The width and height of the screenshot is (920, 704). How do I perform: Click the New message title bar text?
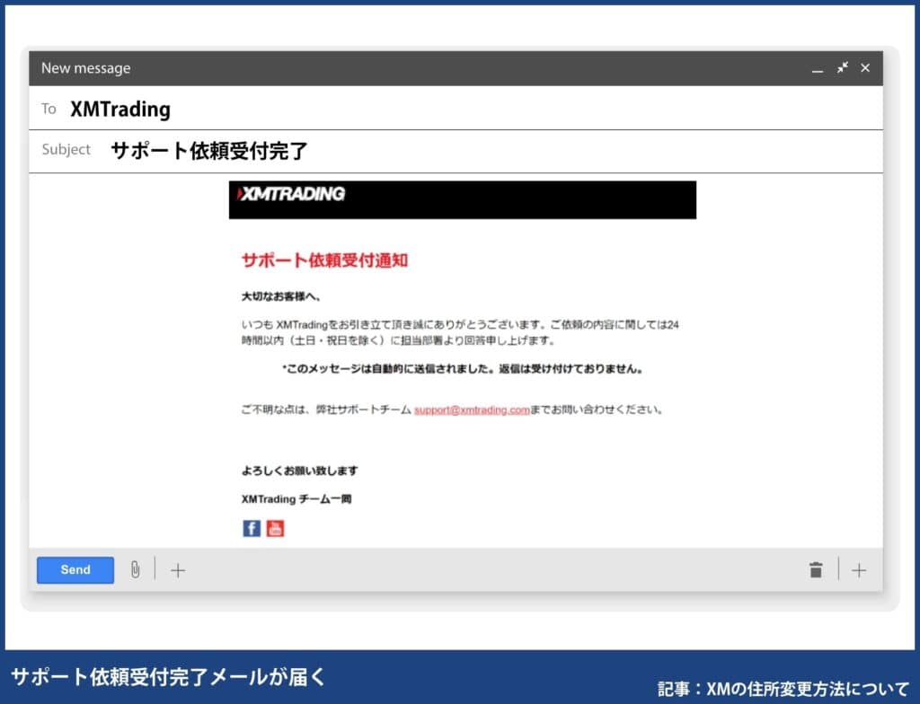[x=85, y=68]
